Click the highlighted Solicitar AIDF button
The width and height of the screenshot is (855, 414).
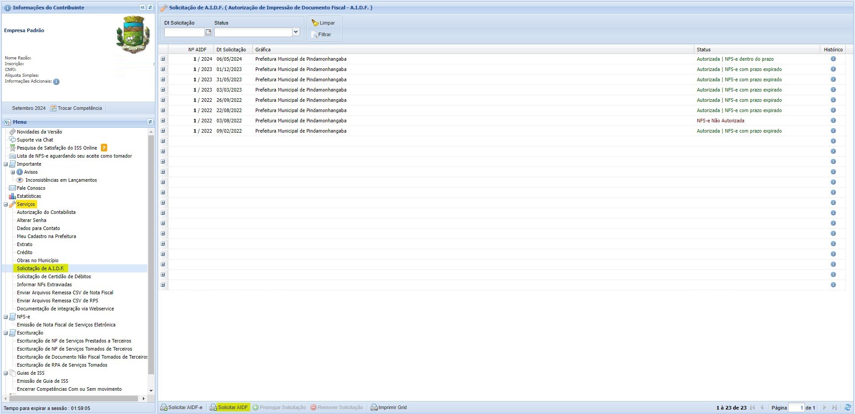(x=229, y=407)
